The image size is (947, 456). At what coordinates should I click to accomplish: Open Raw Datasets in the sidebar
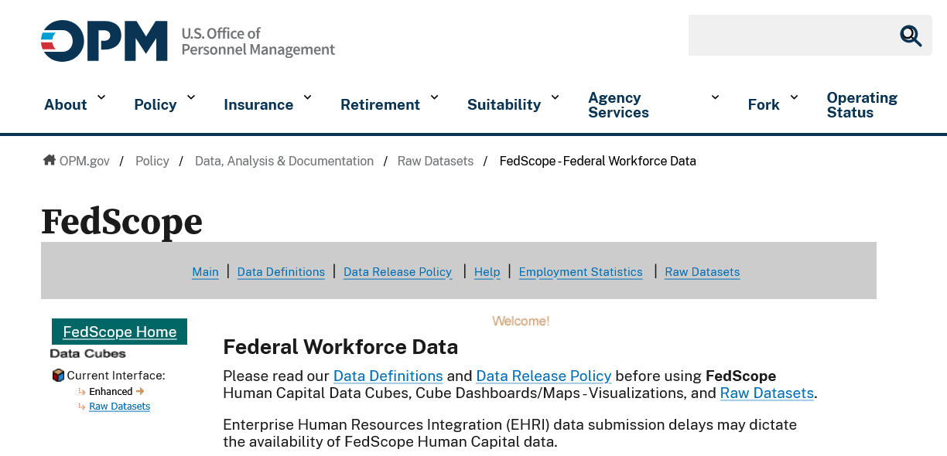point(120,407)
